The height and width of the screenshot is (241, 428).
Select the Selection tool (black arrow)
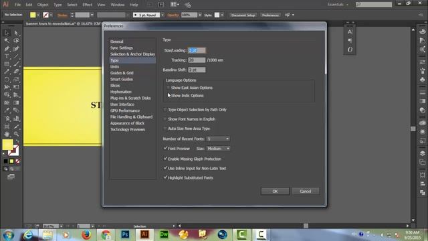[7, 33]
